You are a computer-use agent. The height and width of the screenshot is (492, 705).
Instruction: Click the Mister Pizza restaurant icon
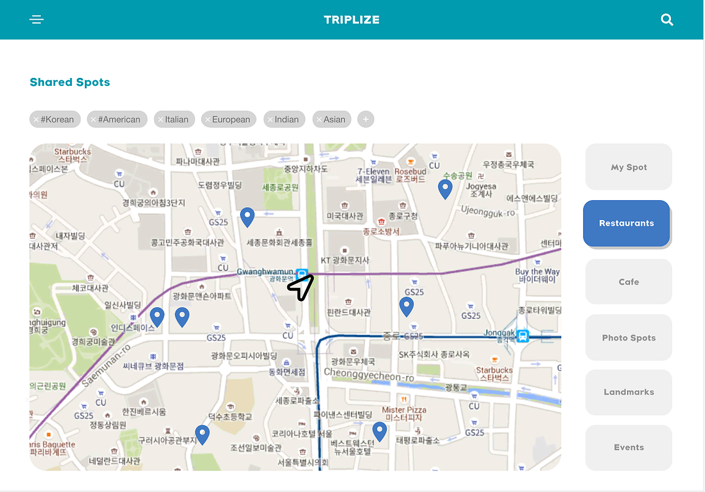point(404,399)
